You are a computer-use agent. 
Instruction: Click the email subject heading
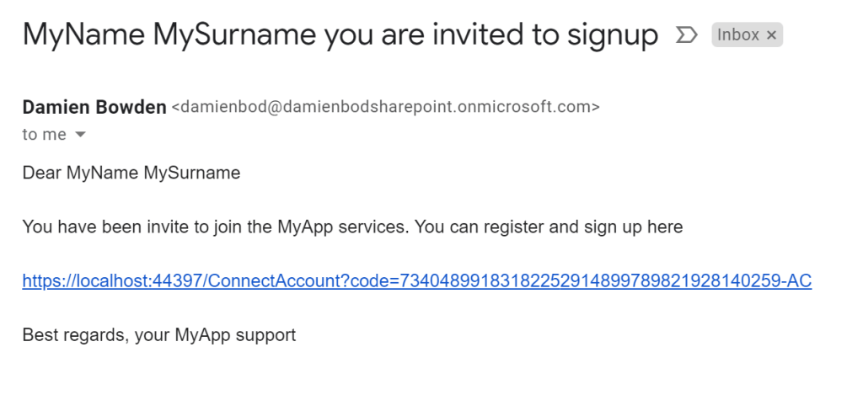click(340, 35)
